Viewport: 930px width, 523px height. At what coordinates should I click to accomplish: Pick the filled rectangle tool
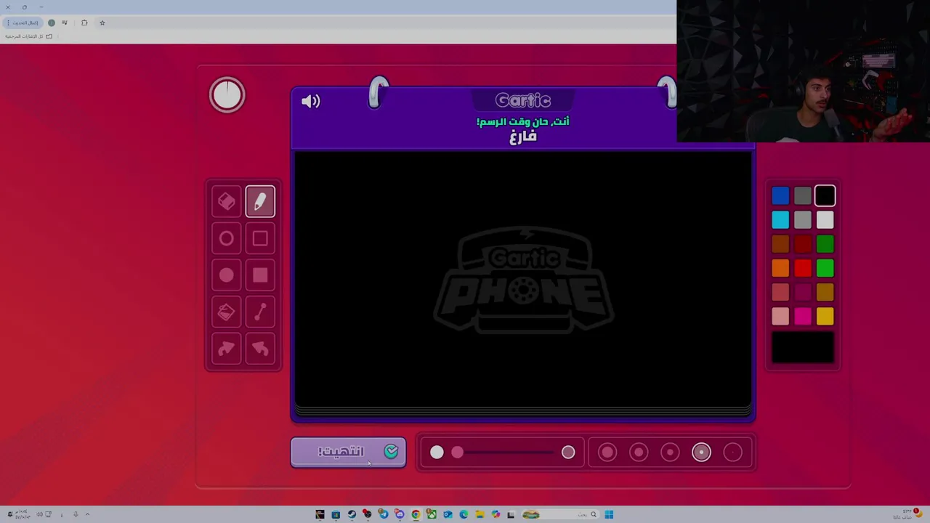[260, 275]
